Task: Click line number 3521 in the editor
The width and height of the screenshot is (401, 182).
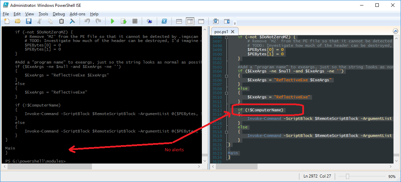Action: tap(217, 144)
